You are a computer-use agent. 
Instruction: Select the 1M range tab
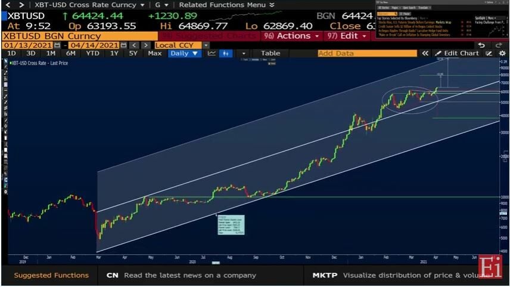click(51, 54)
